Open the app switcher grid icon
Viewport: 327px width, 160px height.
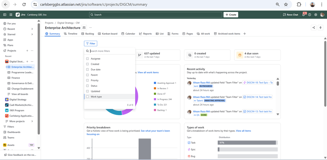click(11, 15)
